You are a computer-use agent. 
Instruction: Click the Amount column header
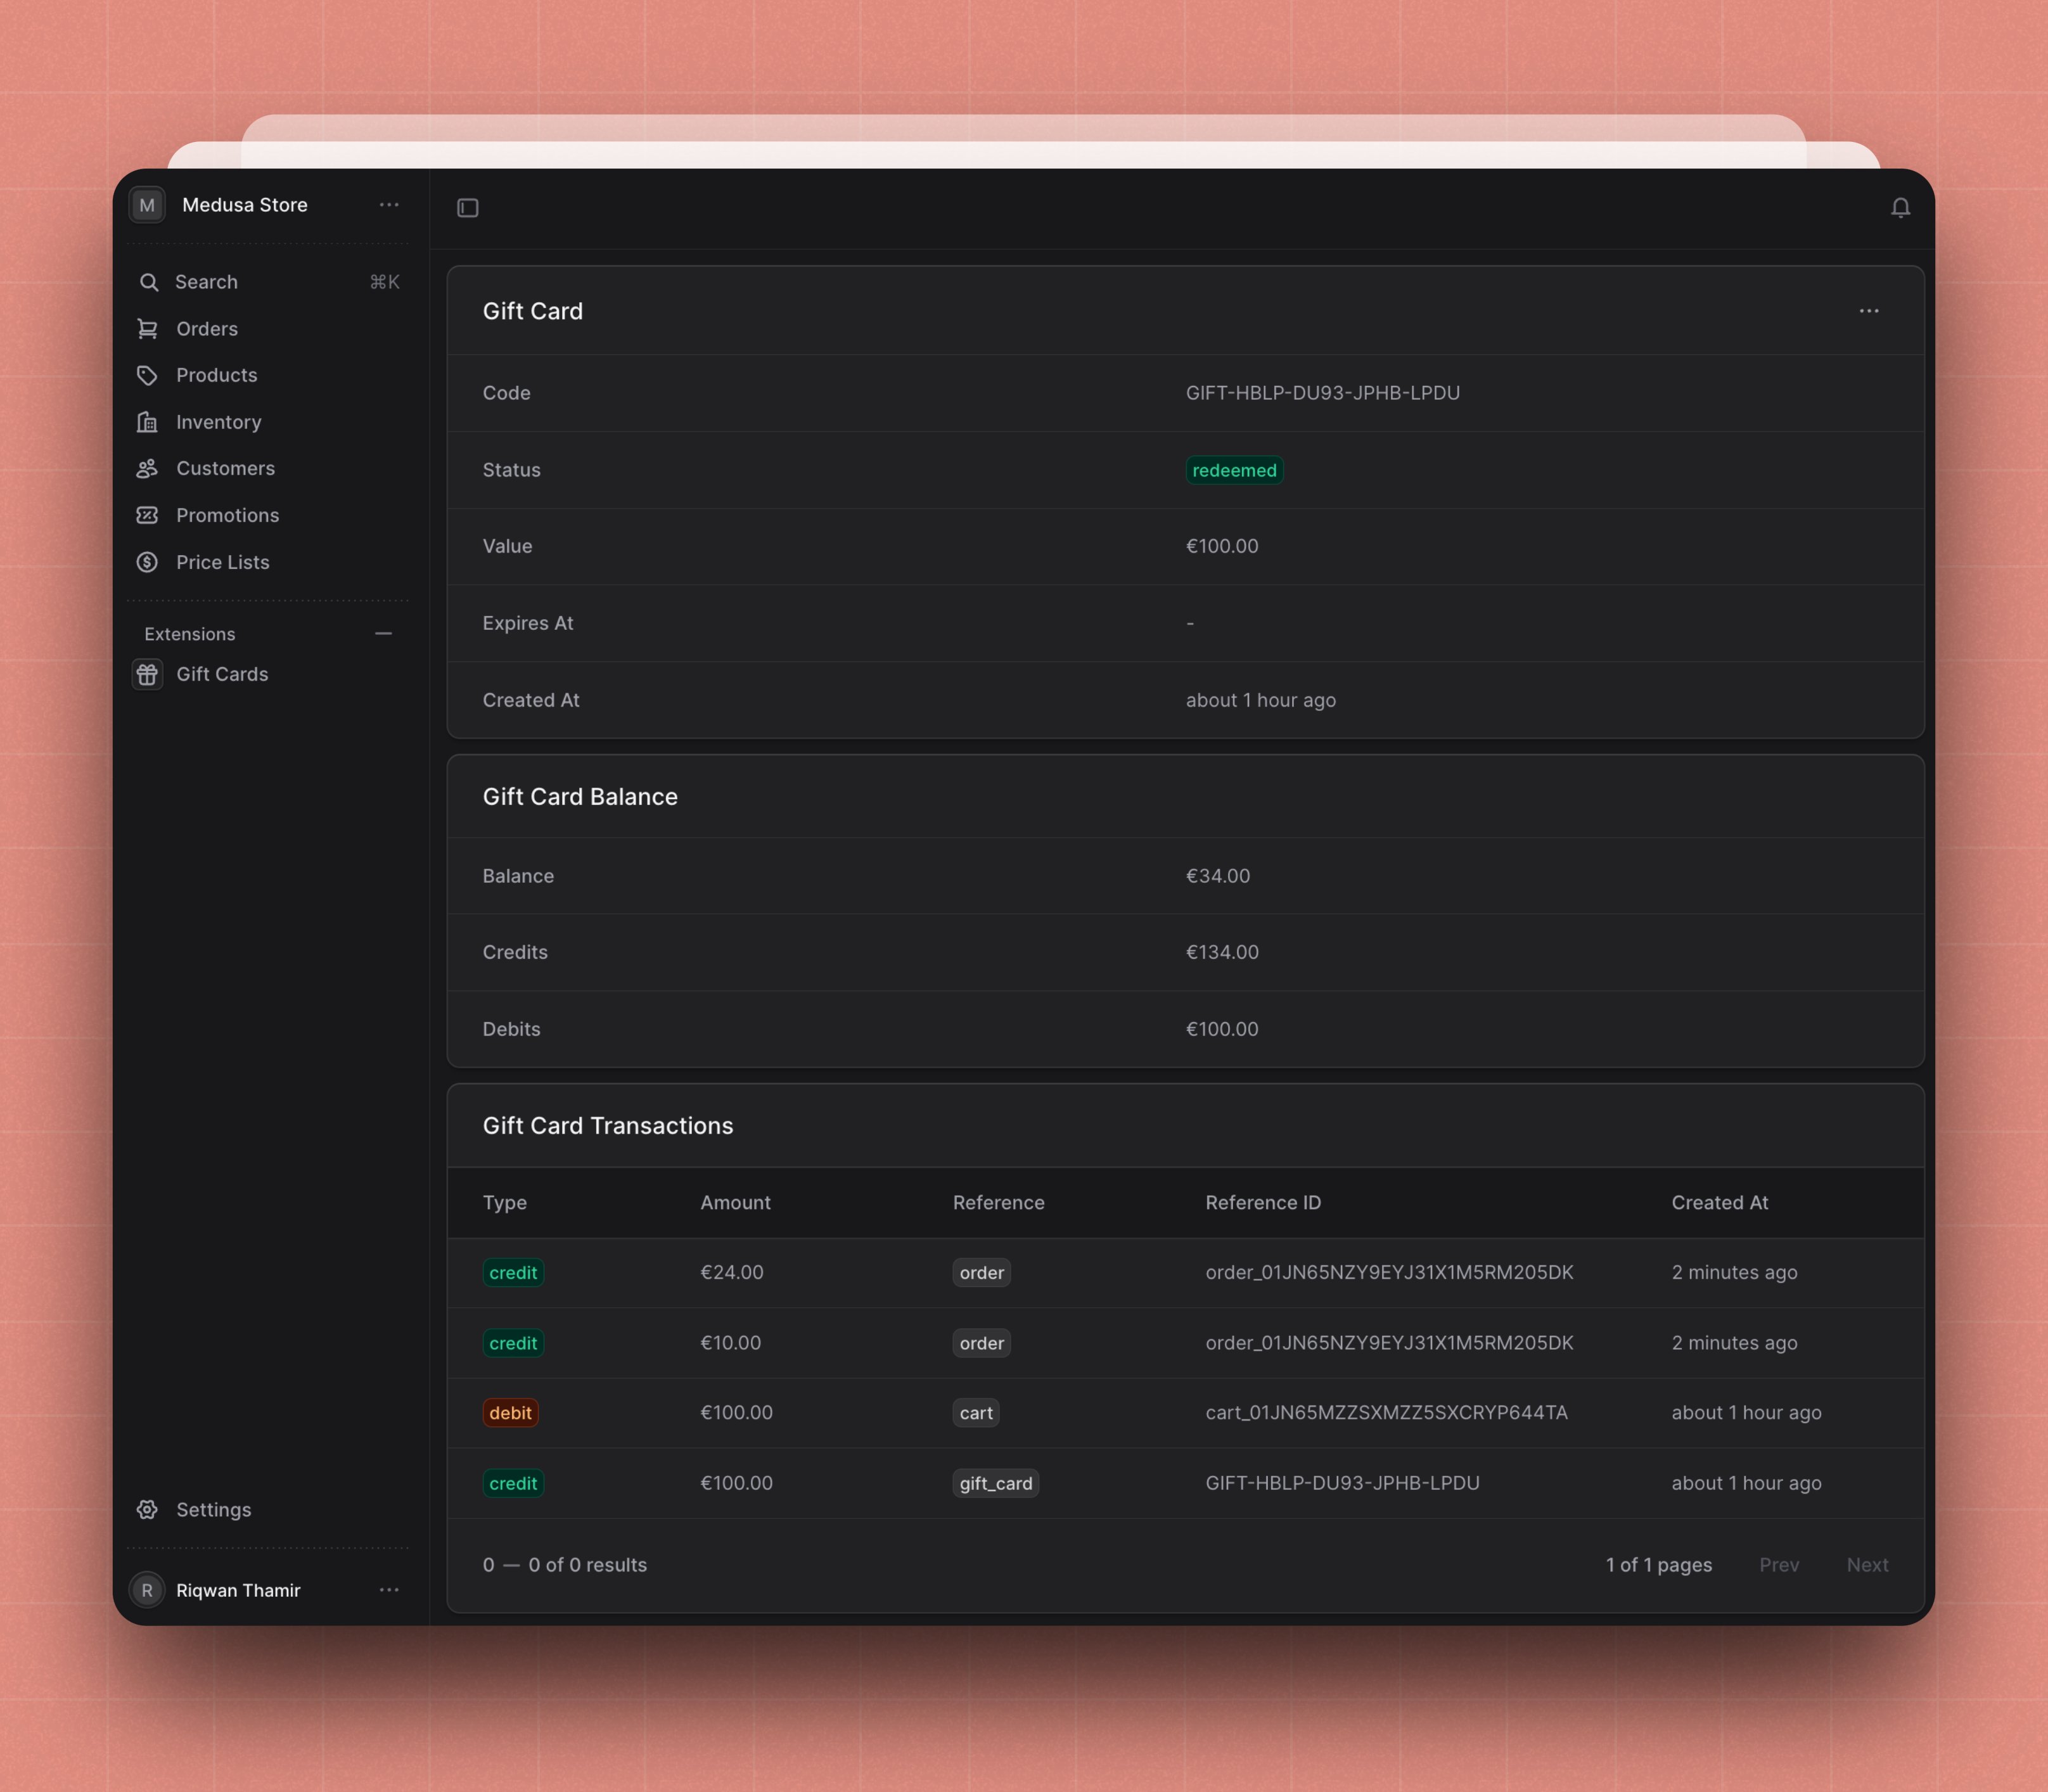pyautogui.click(x=735, y=1203)
